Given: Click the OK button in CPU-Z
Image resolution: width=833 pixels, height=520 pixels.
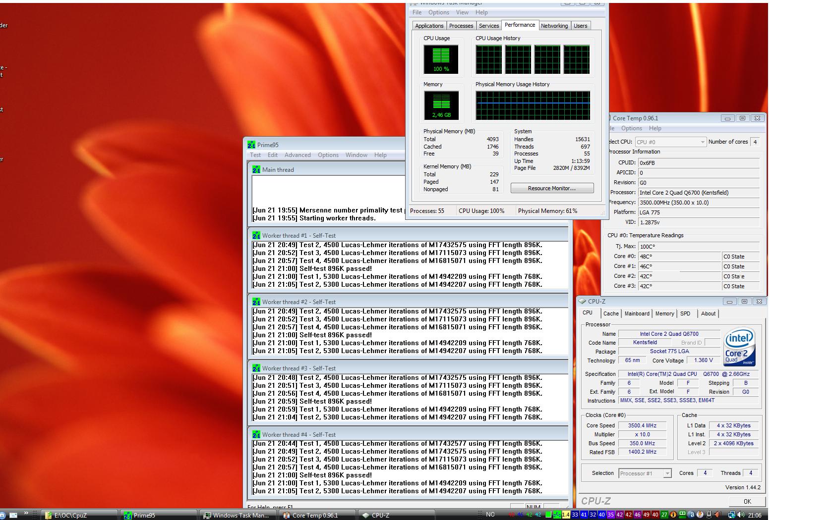Looking at the screenshot, I should tap(747, 501).
